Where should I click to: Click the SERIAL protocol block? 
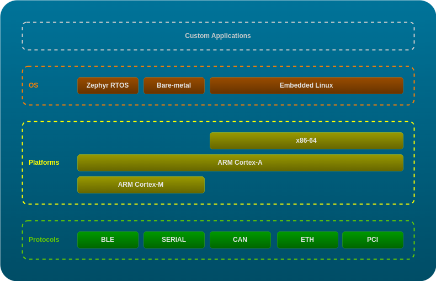click(174, 240)
